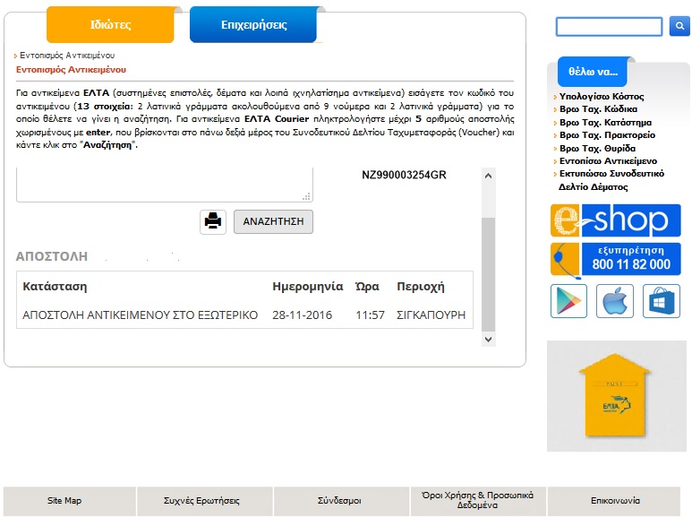
Task: Click the tracking code text area
Action: 164,184
